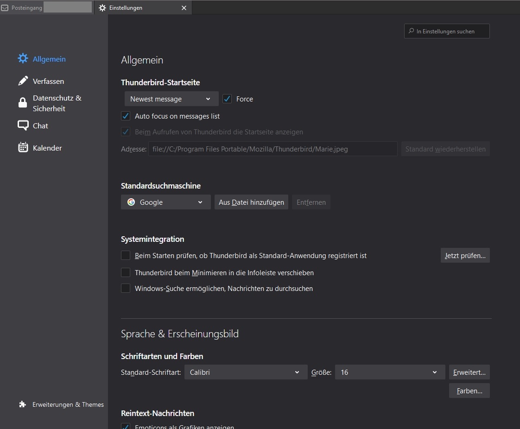This screenshot has height=429, width=520.
Task: Click the Datenschutz & Sicherheit lock icon
Action: point(23,103)
